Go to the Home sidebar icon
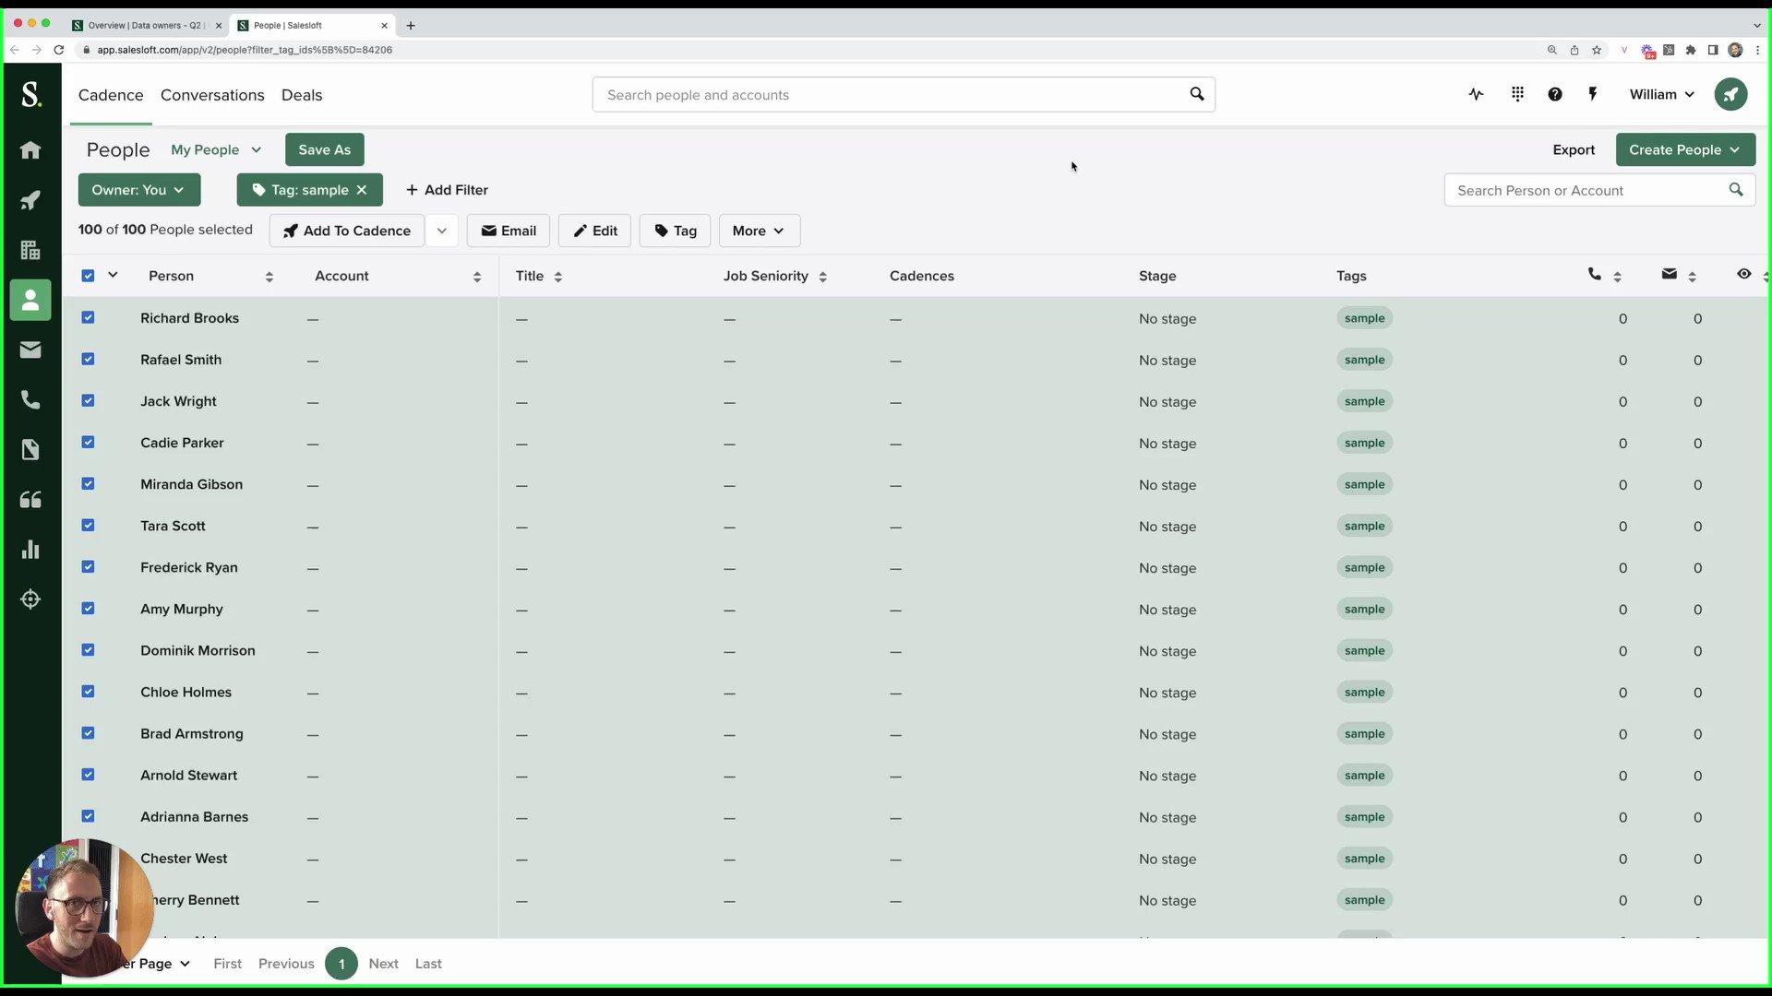Viewport: 1772px width, 996px height. pos(30,150)
